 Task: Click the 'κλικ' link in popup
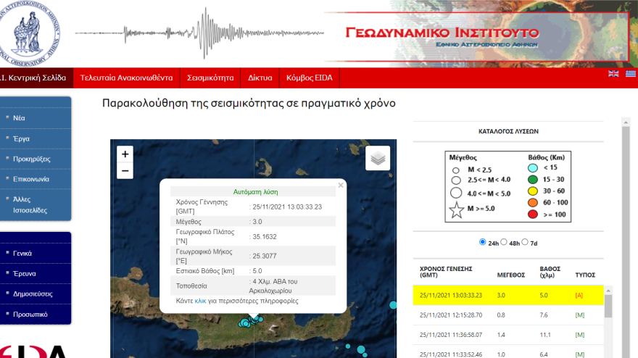point(200,301)
